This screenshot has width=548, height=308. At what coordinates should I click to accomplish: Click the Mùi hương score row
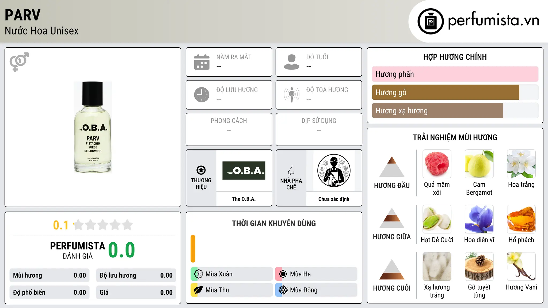coord(50,275)
